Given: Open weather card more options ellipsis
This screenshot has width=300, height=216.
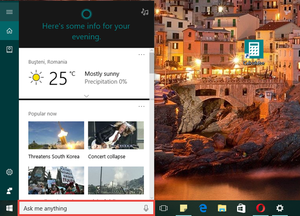Looking at the screenshot, I should (x=142, y=55).
